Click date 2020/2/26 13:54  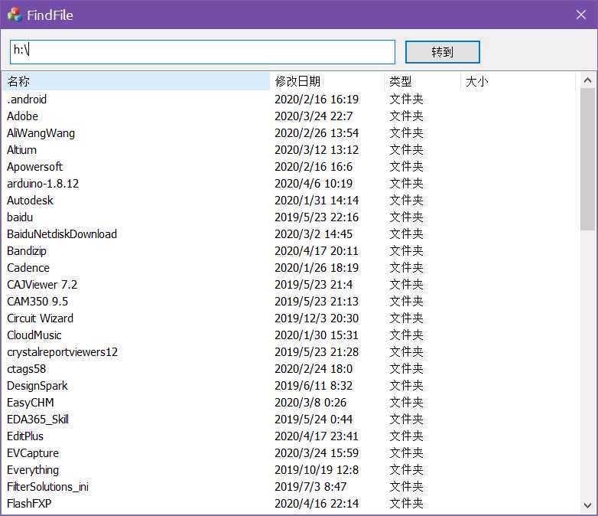(317, 133)
